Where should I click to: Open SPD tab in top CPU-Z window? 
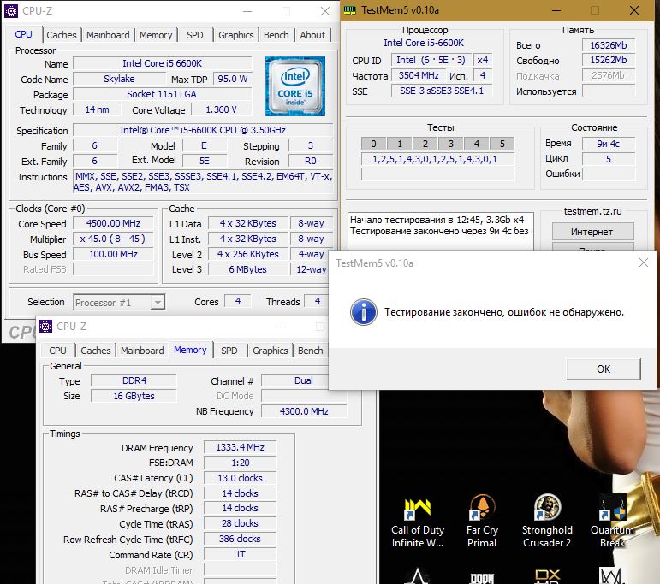click(195, 35)
